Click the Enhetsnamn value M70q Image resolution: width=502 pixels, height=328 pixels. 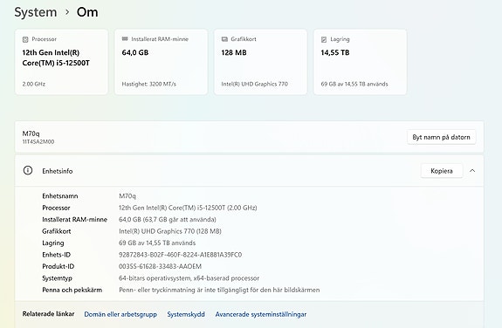[127, 195]
